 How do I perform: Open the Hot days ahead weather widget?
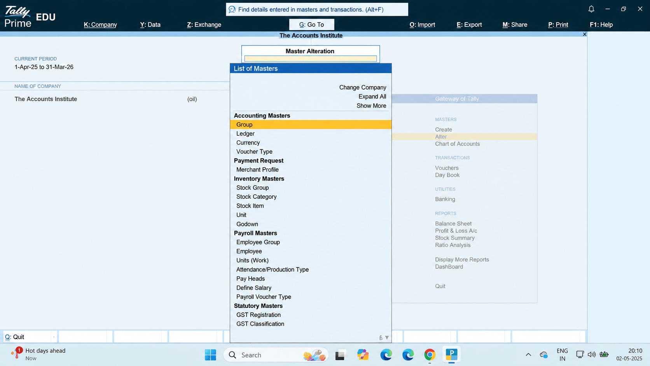[38, 354]
